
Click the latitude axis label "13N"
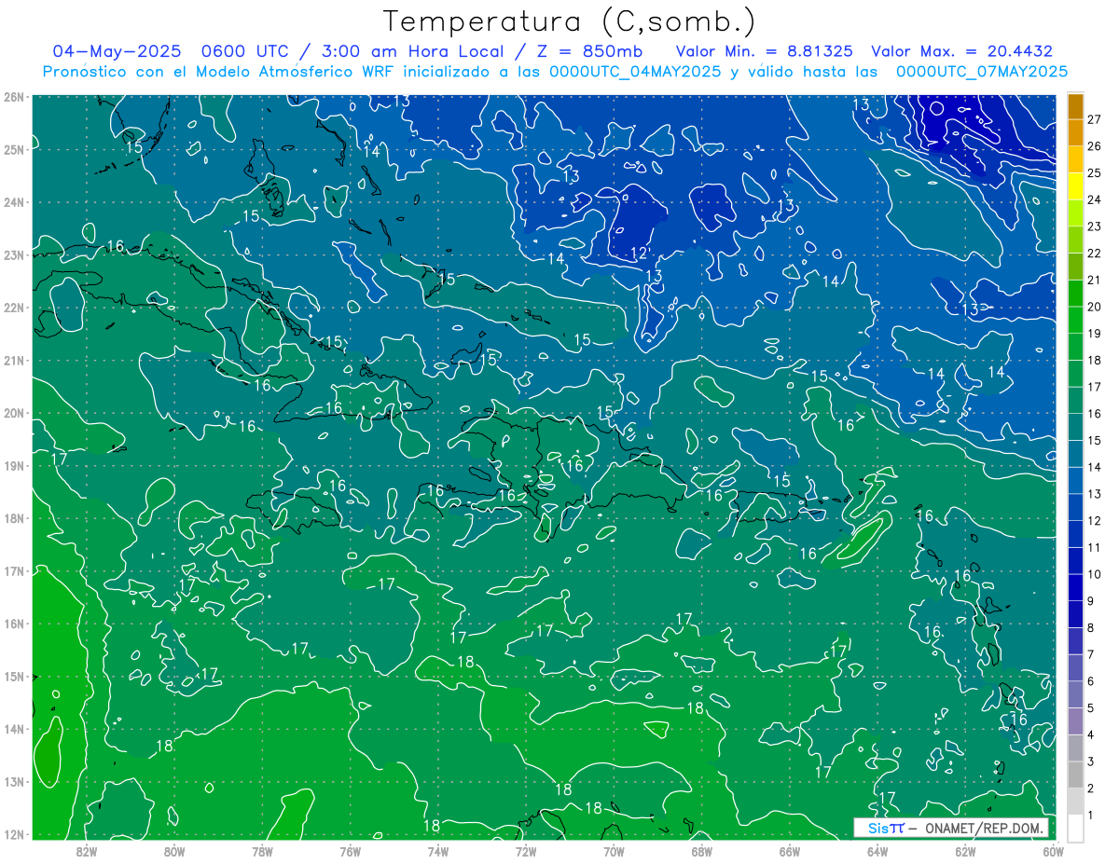pyautogui.click(x=14, y=781)
